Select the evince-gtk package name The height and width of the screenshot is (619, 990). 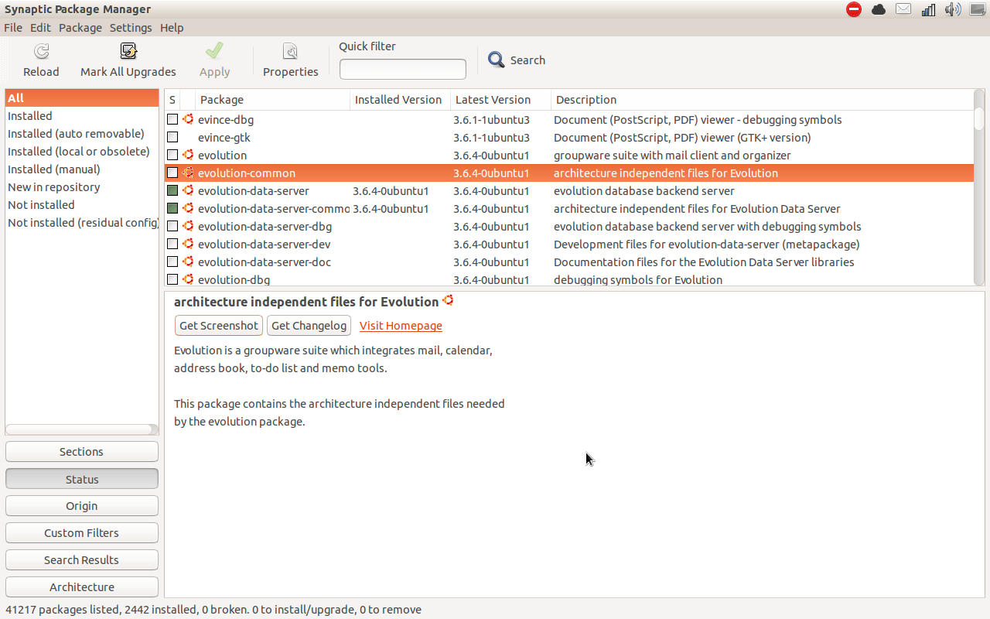(224, 138)
